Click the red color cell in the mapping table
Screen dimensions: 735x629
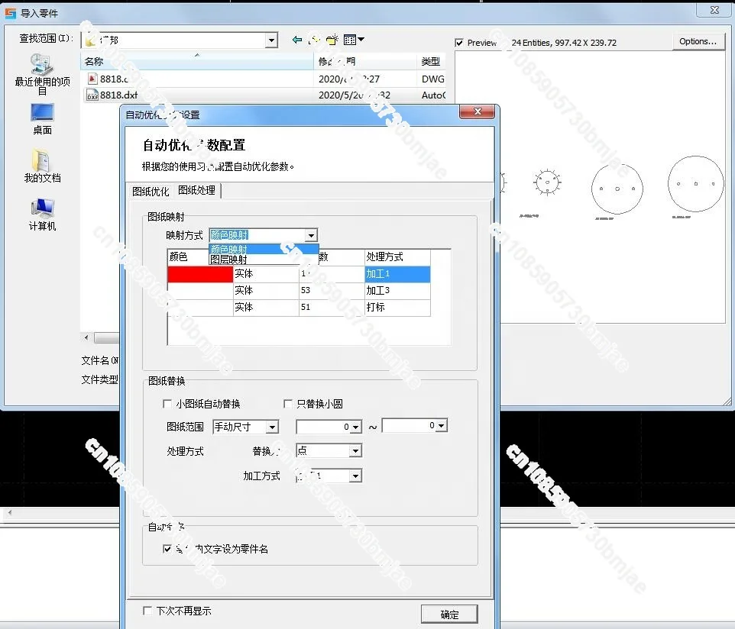pyautogui.click(x=200, y=274)
